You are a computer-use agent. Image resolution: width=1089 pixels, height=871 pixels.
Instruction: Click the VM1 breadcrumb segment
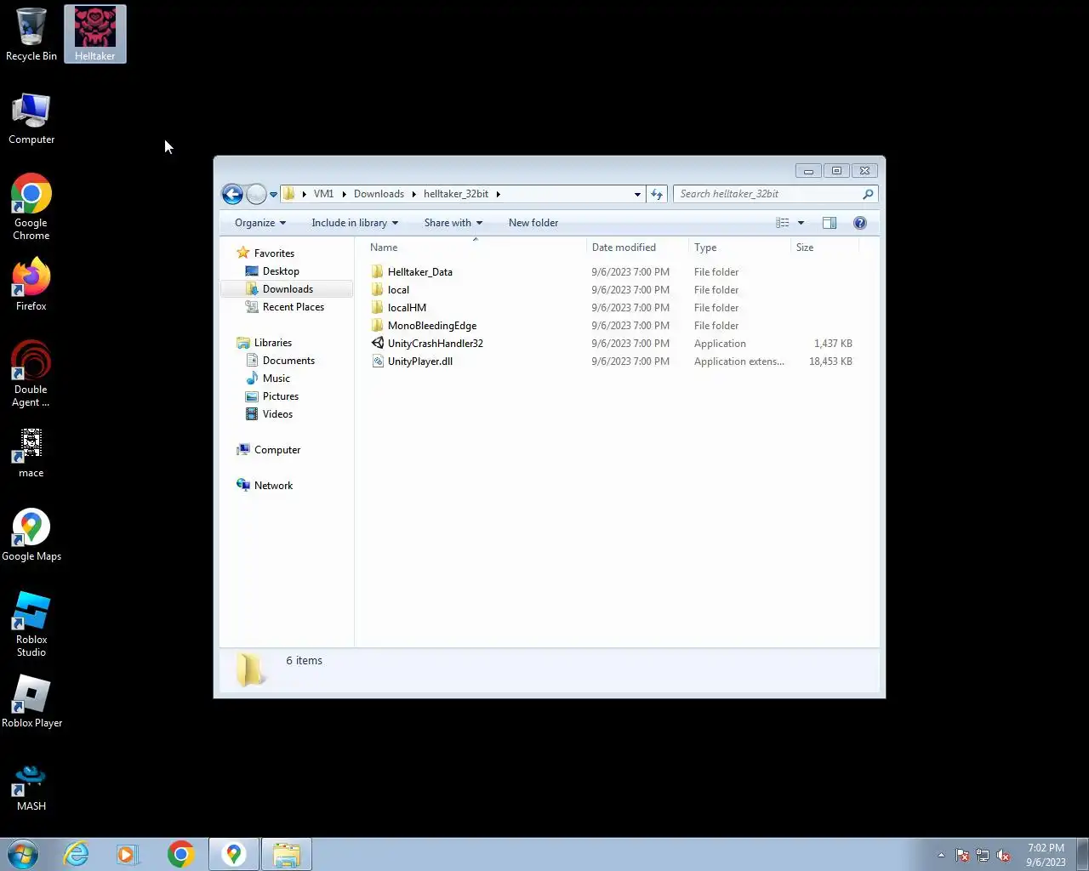(x=323, y=194)
